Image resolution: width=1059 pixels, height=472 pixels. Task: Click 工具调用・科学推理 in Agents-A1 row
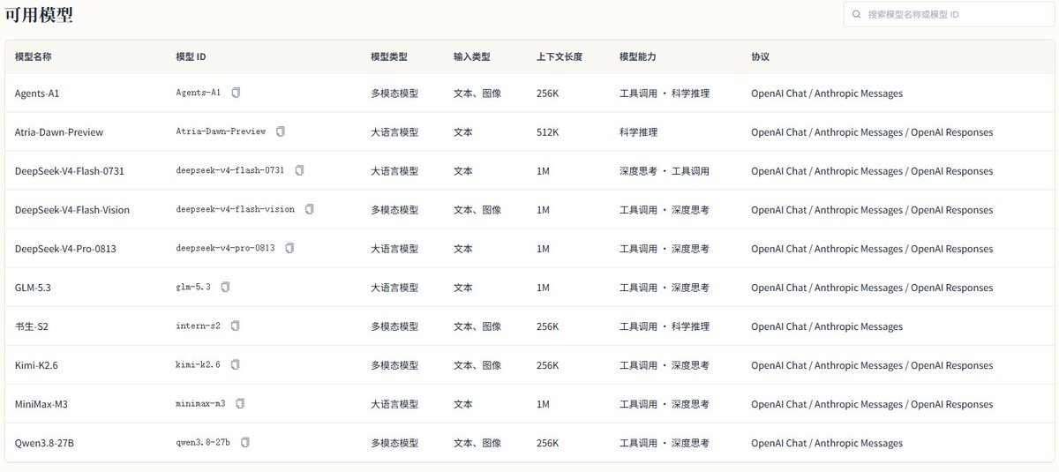point(665,93)
